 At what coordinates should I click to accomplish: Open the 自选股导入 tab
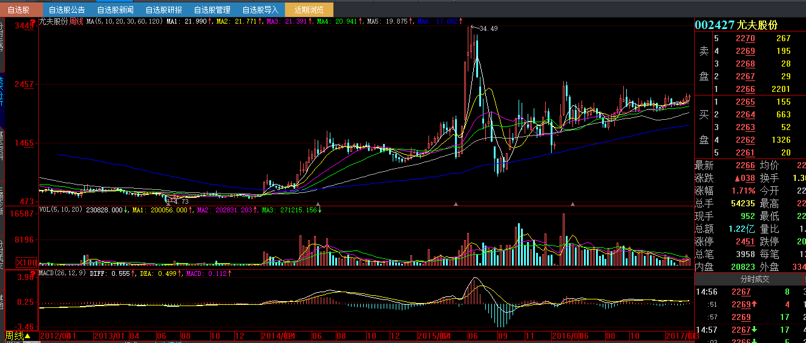(260, 10)
